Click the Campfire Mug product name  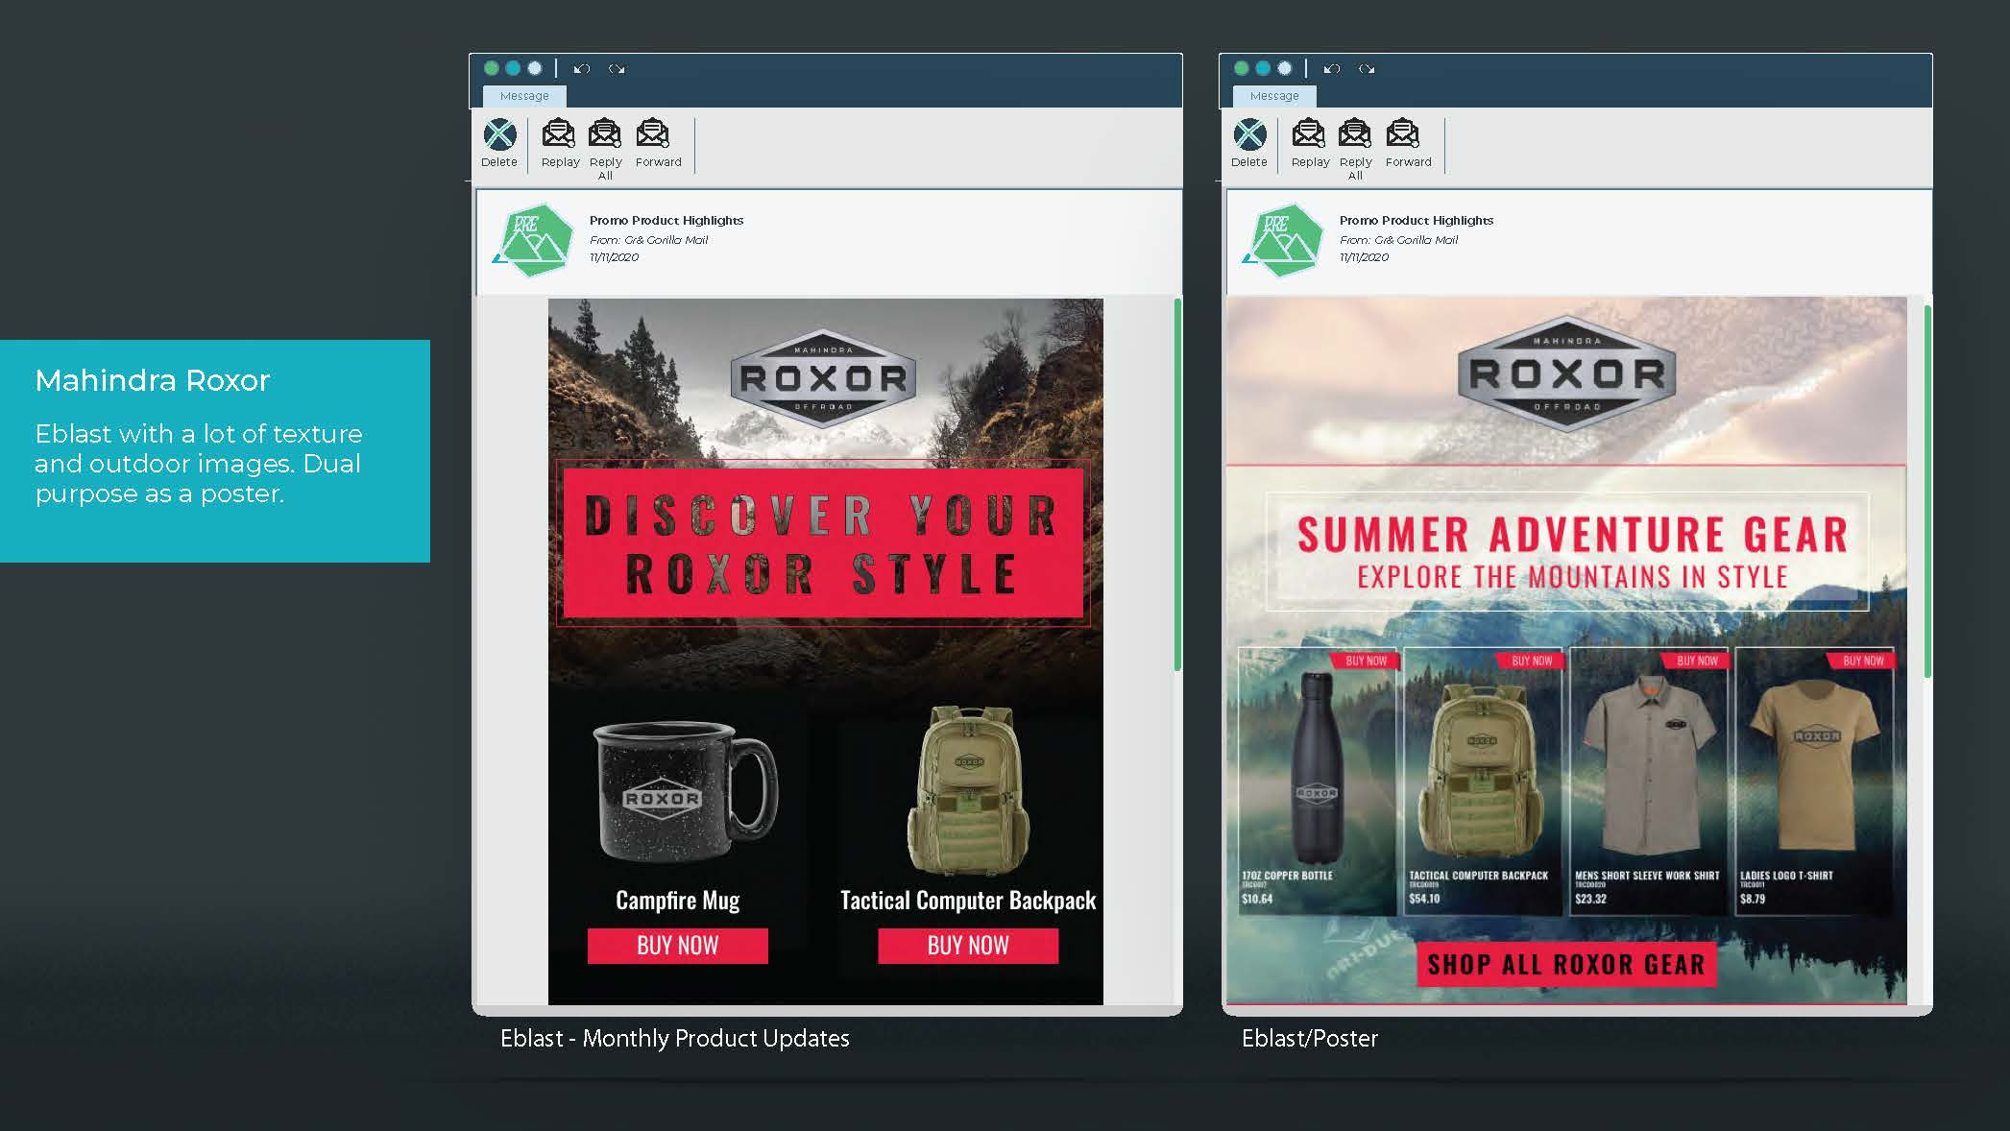point(678,901)
